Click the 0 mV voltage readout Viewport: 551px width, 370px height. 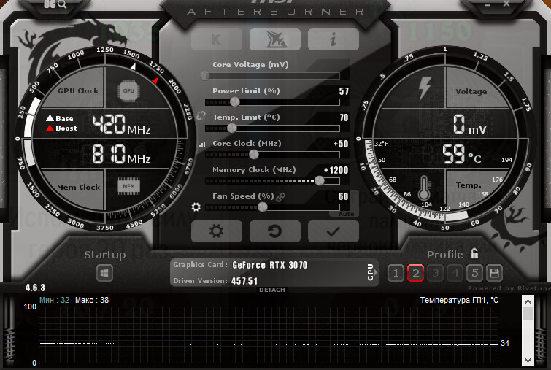pyautogui.click(x=469, y=124)
